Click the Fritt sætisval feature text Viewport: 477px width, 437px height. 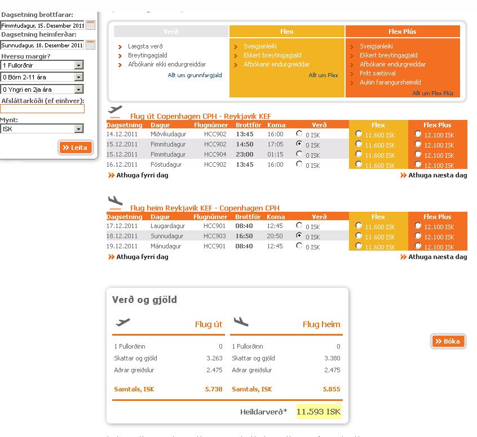[378, 73]
